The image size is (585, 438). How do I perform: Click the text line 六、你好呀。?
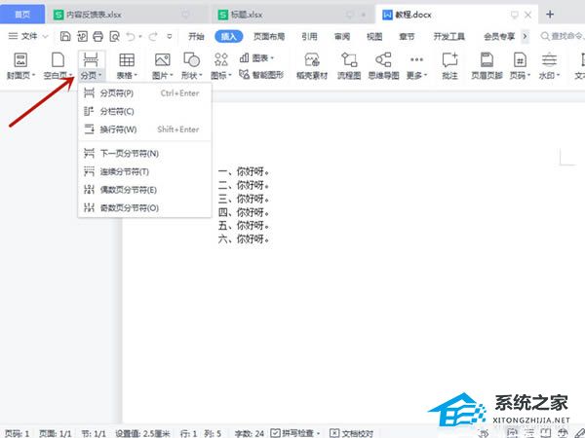[244, 238]
